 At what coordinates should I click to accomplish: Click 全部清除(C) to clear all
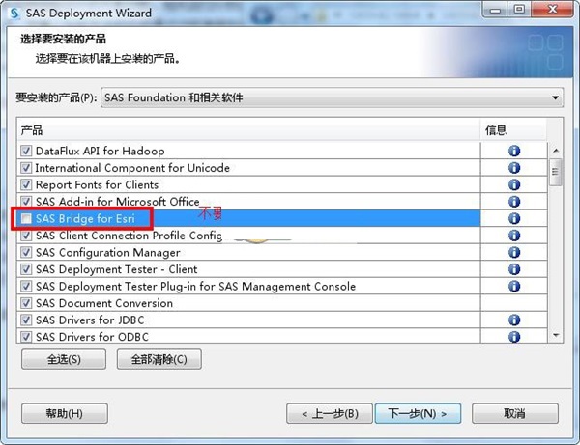[x=159, y=359]
